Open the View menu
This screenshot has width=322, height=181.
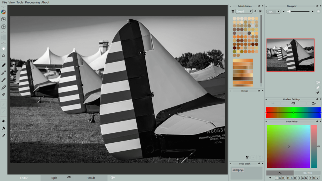tap(11, 3)
